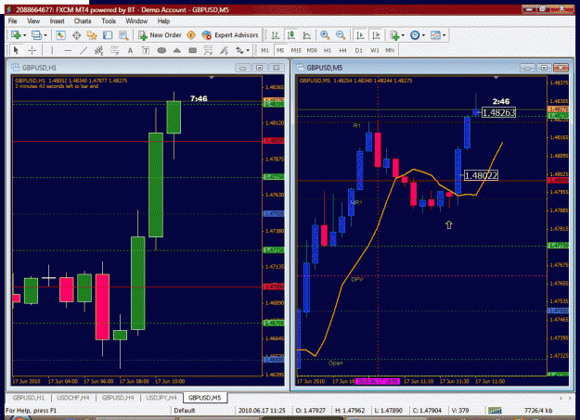Open the File menu
This screenshot has height=420, width=580.
(13, 21)
